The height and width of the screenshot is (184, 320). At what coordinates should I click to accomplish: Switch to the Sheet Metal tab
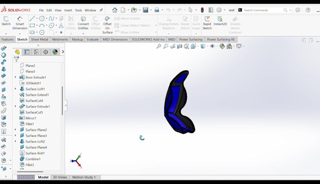point(40,39)
